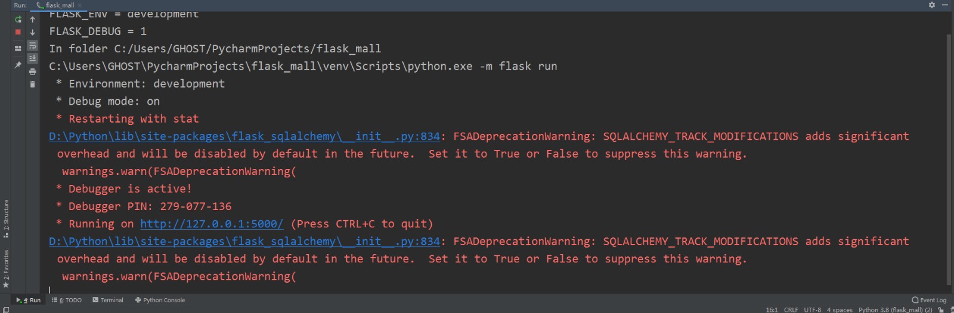Toggle scroll to end of output
954x313 pixels.
32,58
